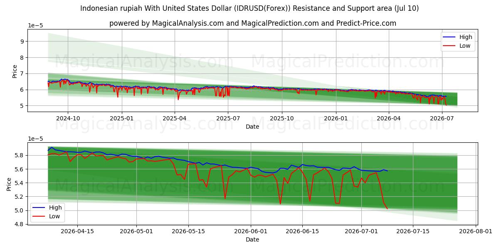Click the 2026-05-15 tick label
The width and height of the screenshot is (499, 249).
point(188,231)
